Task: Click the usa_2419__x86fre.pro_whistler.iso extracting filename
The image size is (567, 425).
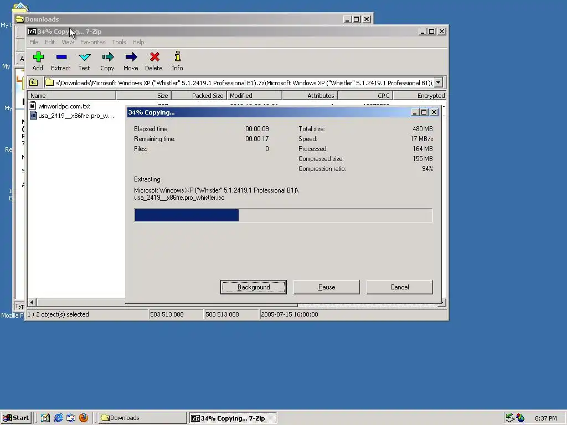Action: click(179, 198)
